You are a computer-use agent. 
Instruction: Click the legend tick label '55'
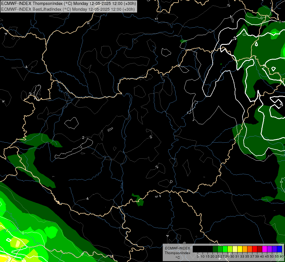click(x=277, y=256)
